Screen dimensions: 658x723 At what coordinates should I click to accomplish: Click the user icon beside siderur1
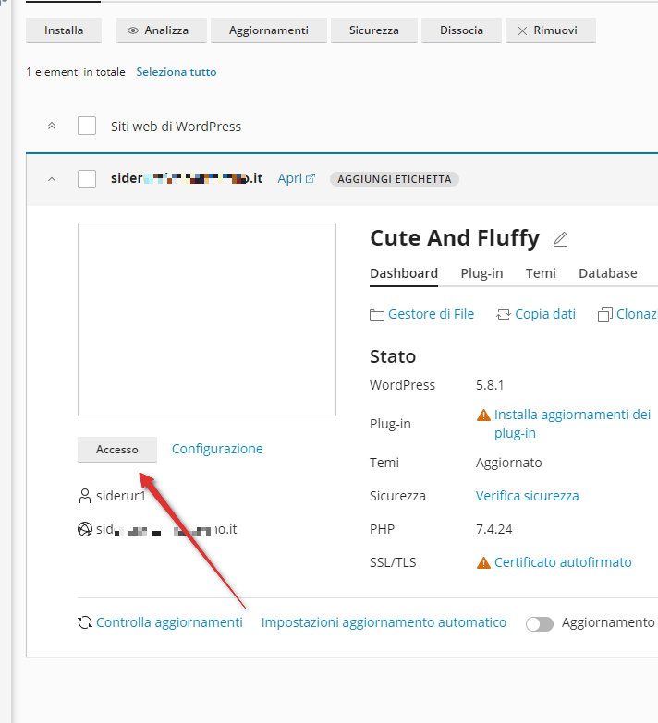click(x=85, y=496)
